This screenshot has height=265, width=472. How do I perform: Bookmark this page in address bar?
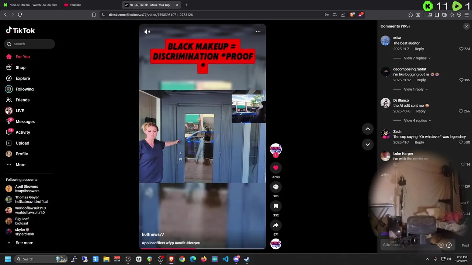pyautogui.click(x=94, y=15)
